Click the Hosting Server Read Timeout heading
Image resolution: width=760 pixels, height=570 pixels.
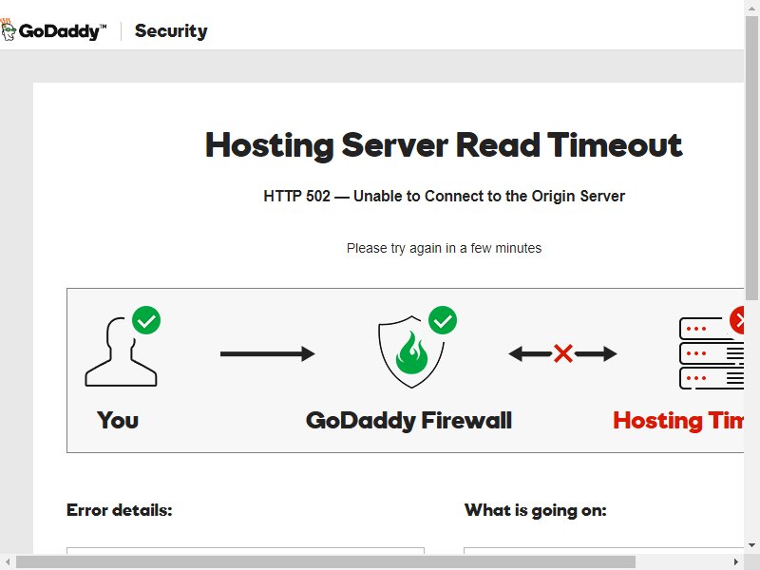[444, 145]
